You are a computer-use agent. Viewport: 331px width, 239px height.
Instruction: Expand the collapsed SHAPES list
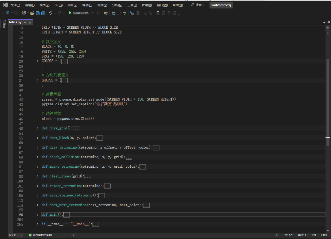[x=37, y=80]
